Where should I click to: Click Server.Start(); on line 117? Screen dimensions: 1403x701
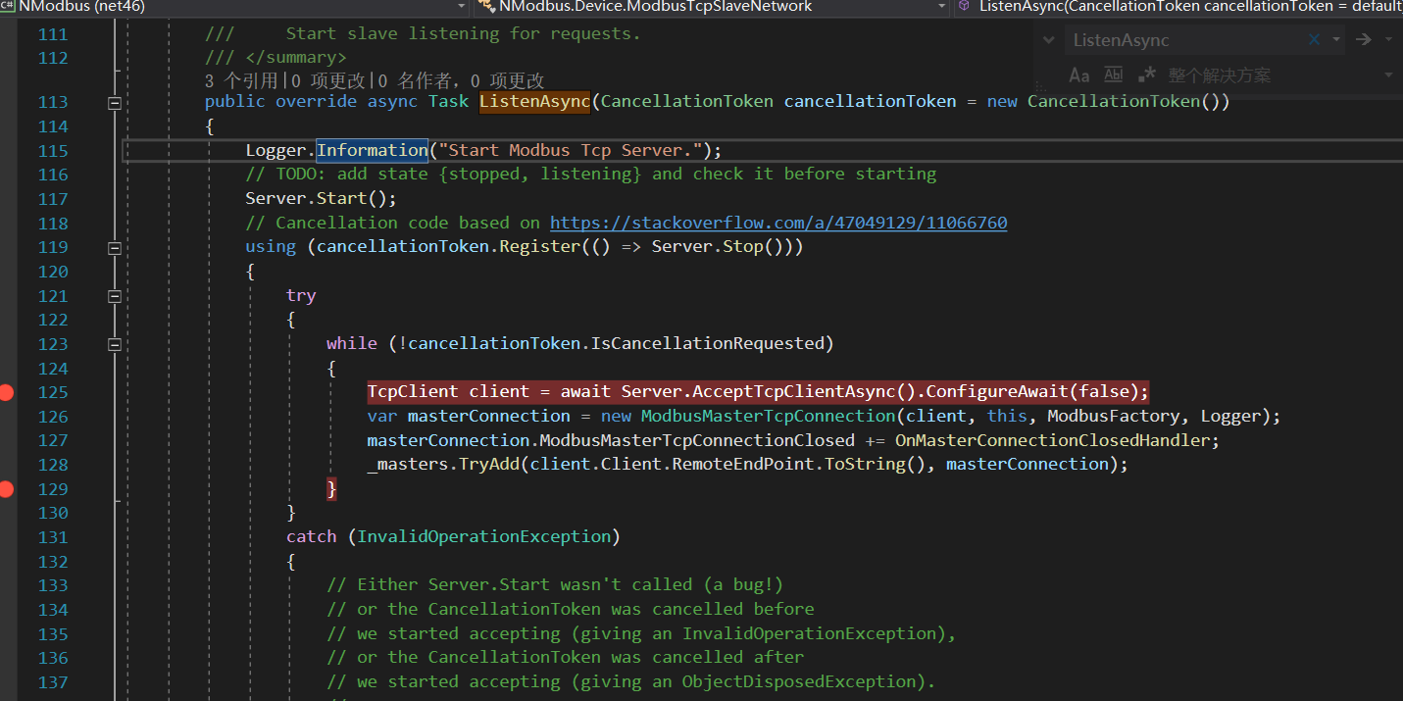coord(322,199)
